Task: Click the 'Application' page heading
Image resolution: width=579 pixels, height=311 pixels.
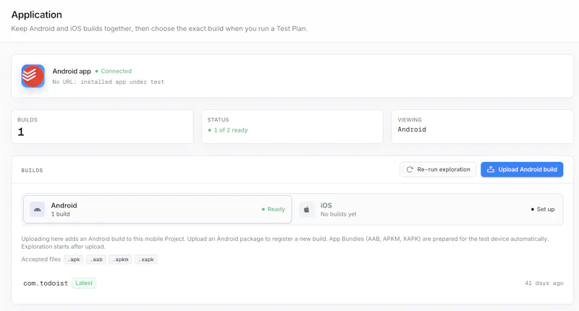Action: [x=37, y=14]
